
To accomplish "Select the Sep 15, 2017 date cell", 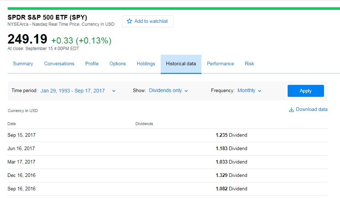I will [x=21, y=135].
